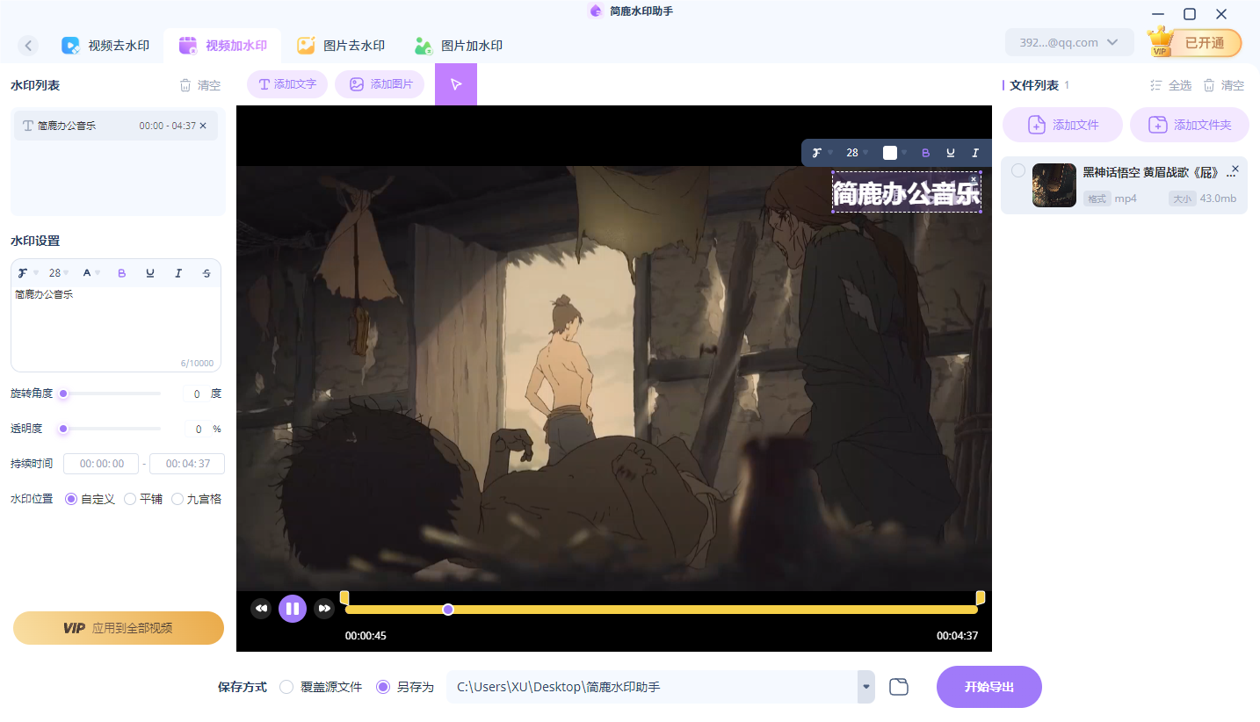Toggle bold on the floating video text toolbar

(x=925, y=152)
